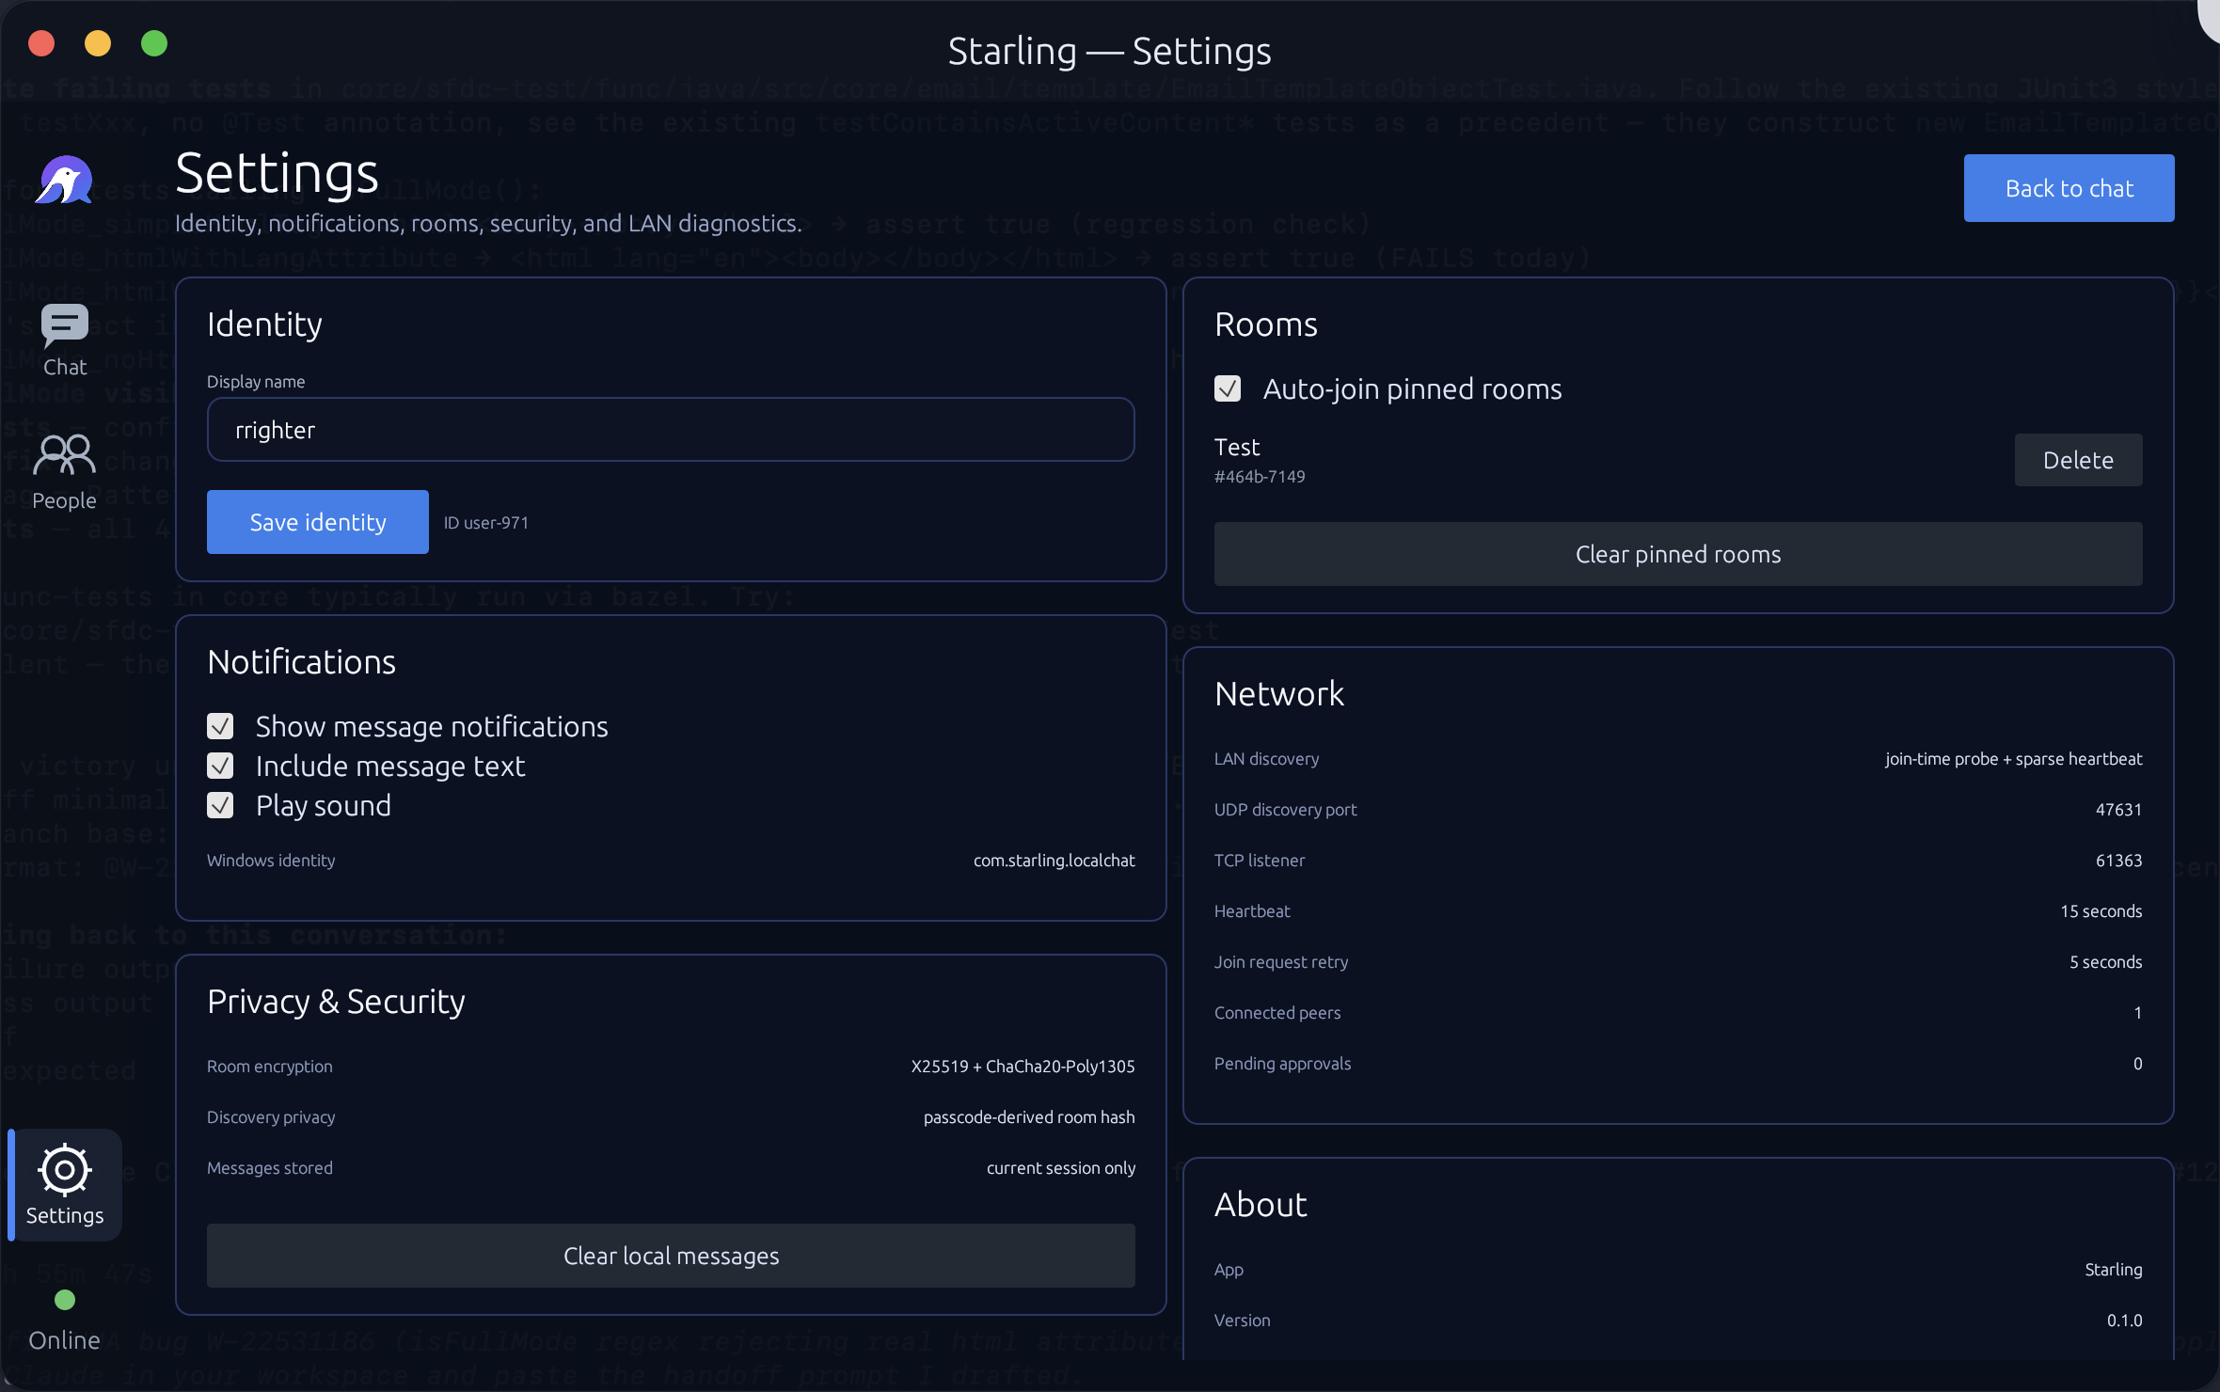
Task: Click Pending approvals label
Action: coord(1282,1064)
